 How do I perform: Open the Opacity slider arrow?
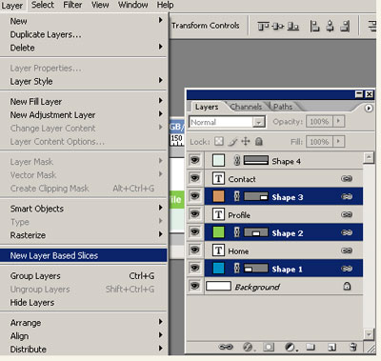point(338,121)
